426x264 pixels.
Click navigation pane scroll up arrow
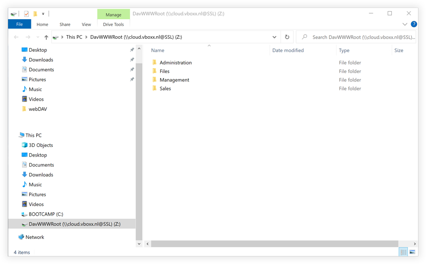coord(139,49)
